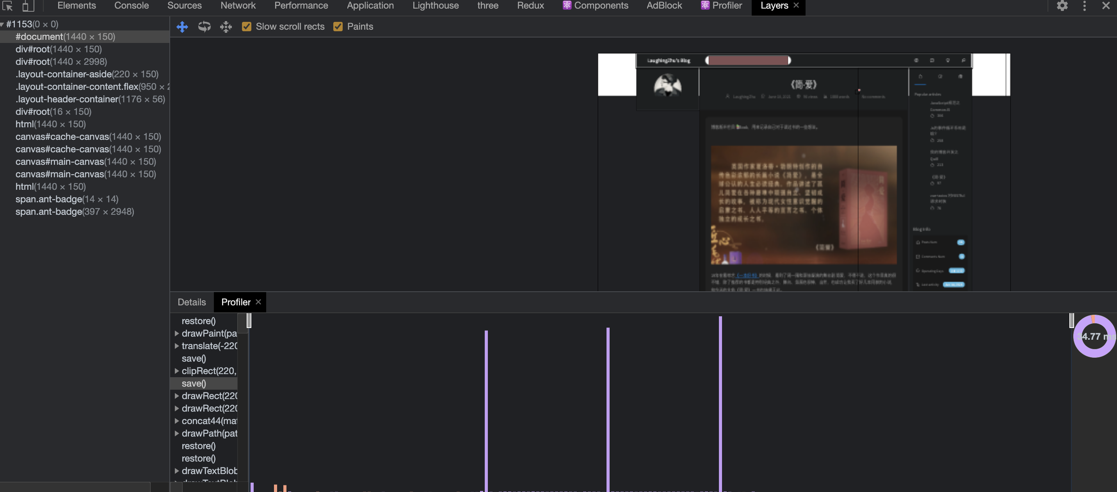Image resolution: width=1117 pixels, height=492 pixels.
Task: Click the left paint profiler range handle
Action: [x=249, y=321]
